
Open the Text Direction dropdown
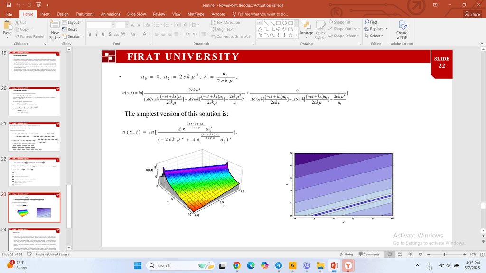point(226,22)
